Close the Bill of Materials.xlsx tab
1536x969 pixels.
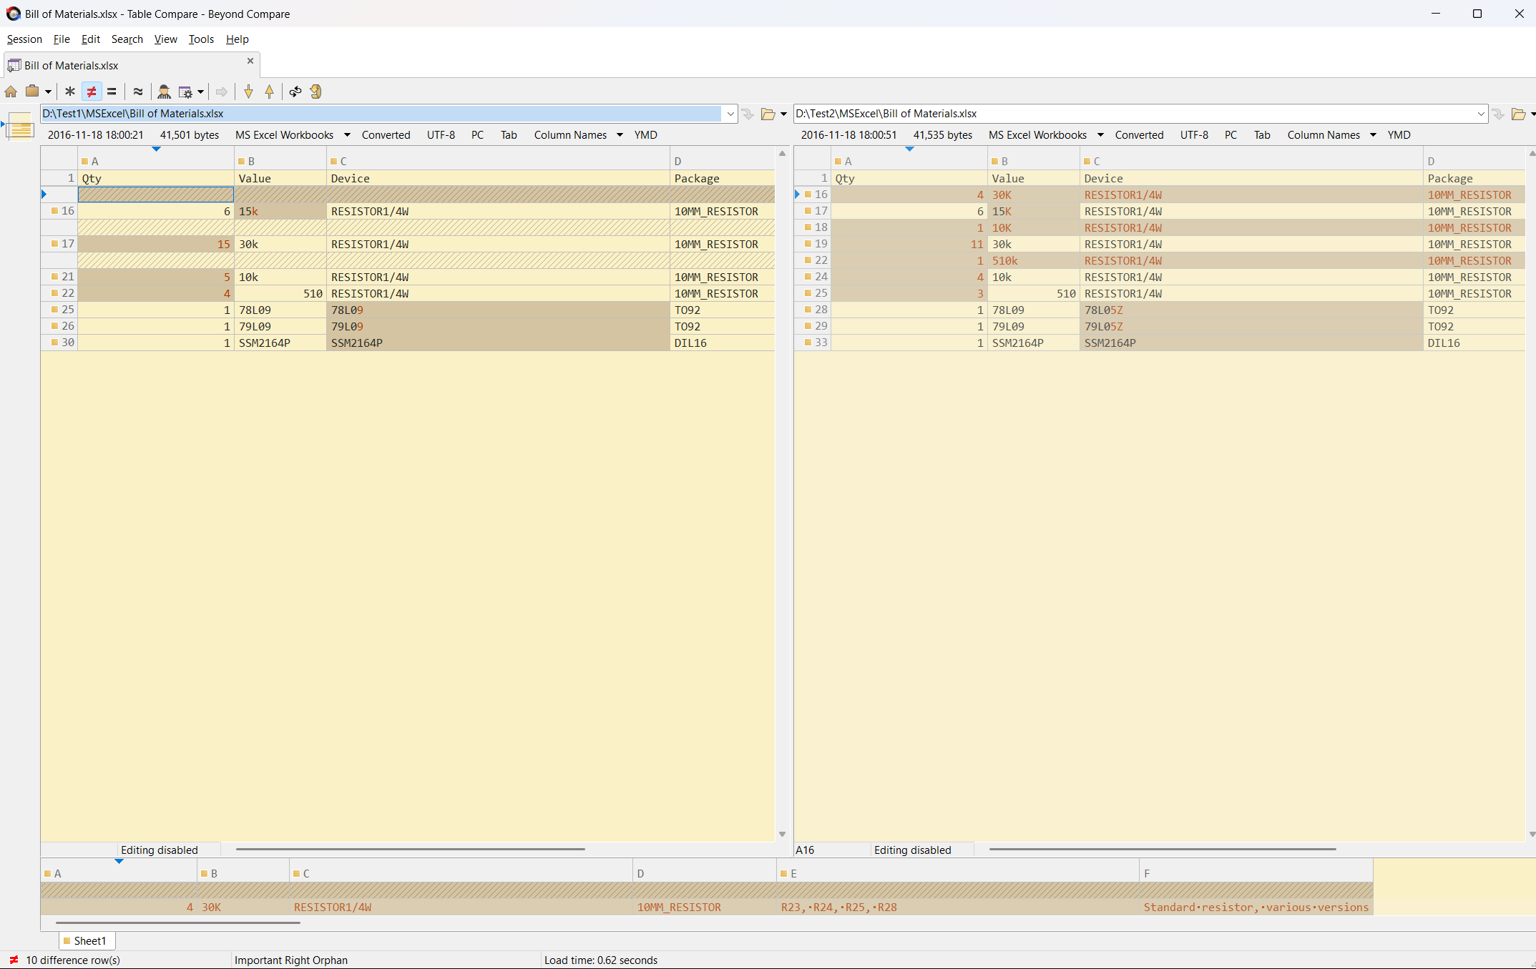250,62
